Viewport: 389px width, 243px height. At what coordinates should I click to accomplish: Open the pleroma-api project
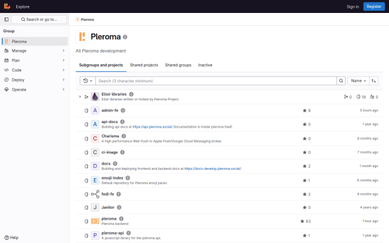(x=113, y=233)
